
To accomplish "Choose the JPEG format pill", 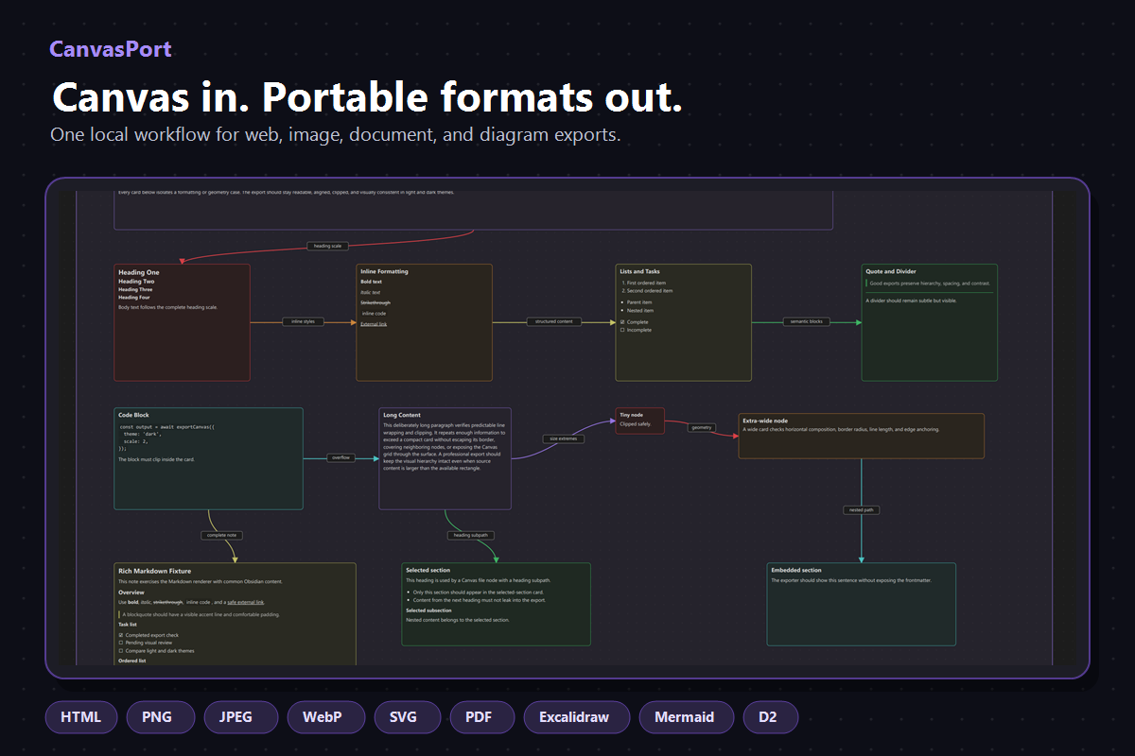I will [x=241, y=716].
